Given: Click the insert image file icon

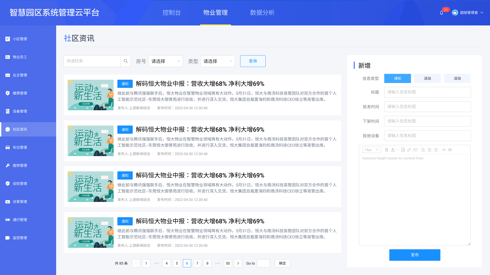Looking at the screenshot, I should point(403,150).
